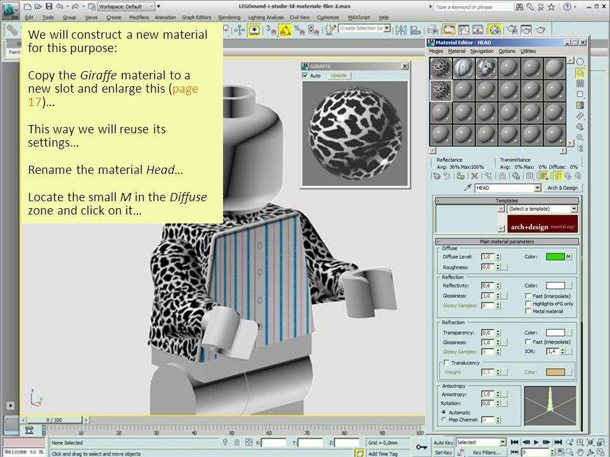This screenshot has width=610, height=457.
Task: Click the Save File icon in title bar
Action: click(49, 6)
